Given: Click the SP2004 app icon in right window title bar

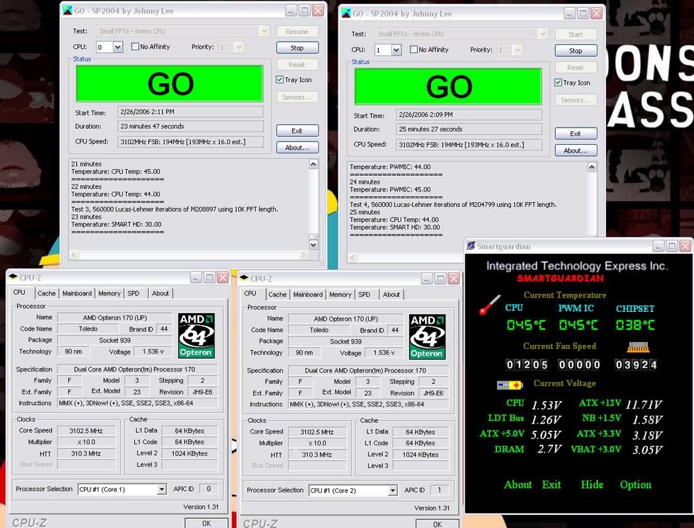Looking at the screenshot, I should pos(346,13).
